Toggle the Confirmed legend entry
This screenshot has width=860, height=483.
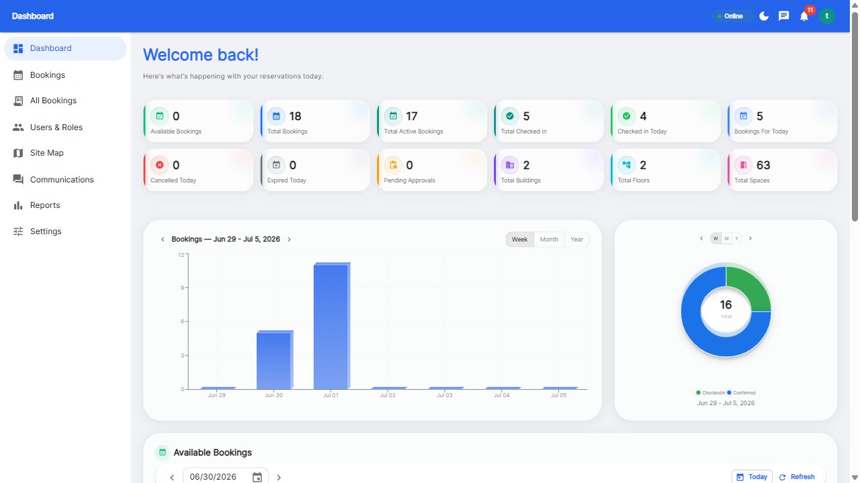741,392
